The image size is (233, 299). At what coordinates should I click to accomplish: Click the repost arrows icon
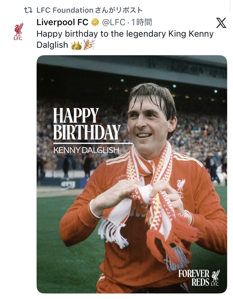29,10
